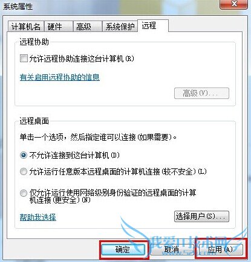Screen dimensions: 251x262
Task: Click the 远程协助 group heading
Action: click(x=34, y=42)
